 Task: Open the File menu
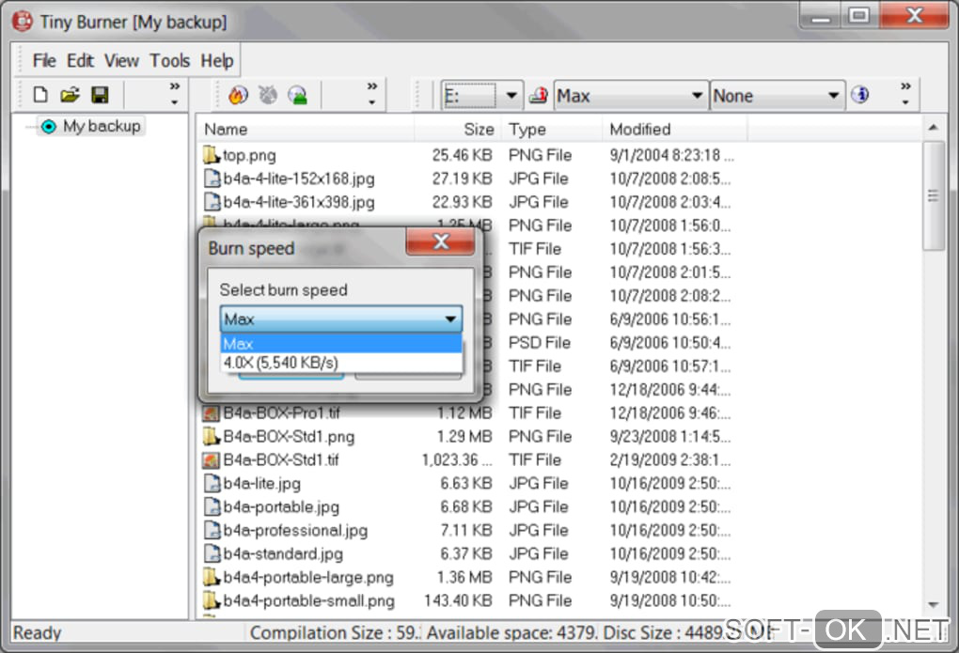click(x=44, y=60)
